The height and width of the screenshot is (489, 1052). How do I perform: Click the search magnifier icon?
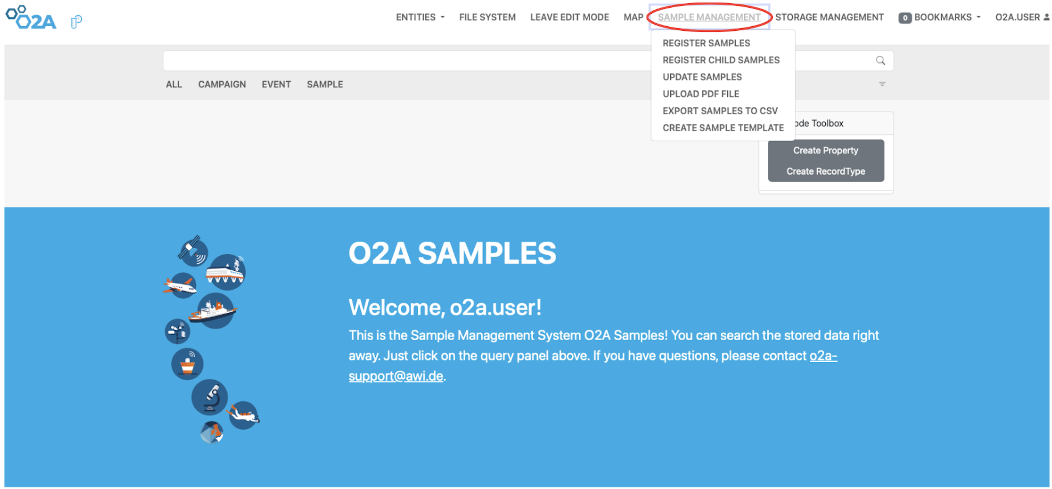coord(880,61)
